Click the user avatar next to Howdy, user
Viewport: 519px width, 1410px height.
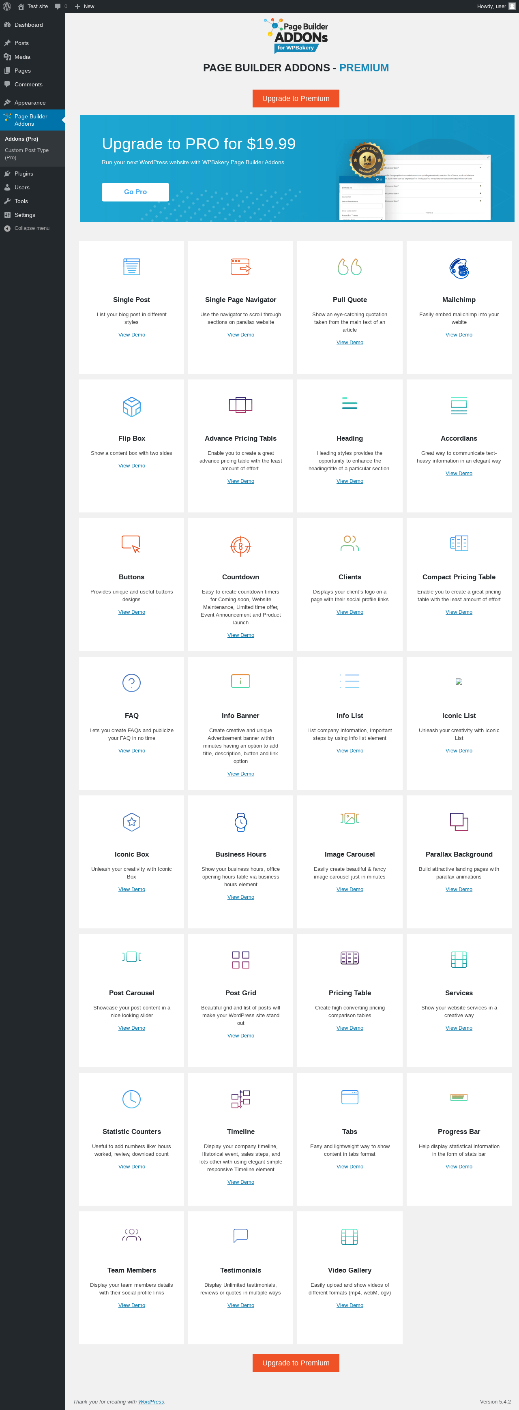(512, 6)
